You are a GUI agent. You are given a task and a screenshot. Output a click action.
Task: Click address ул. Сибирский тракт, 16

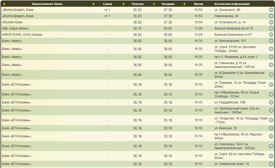[231, 164]
